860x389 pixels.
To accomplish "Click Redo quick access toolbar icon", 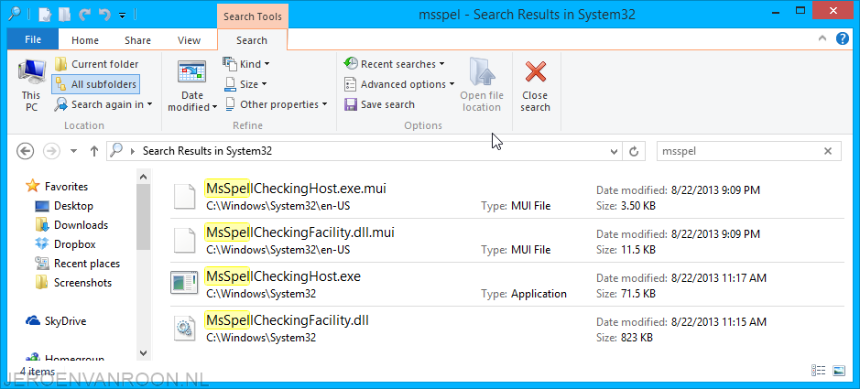I will click(84, 15).
